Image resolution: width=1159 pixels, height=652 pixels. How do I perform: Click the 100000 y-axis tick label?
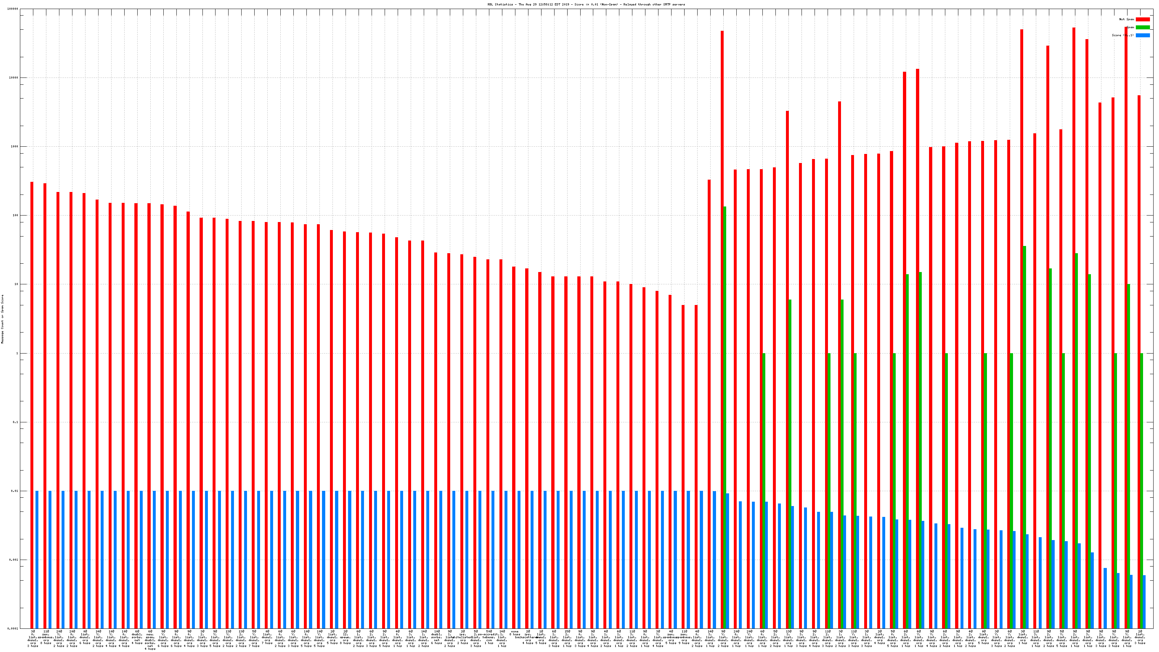[13, 9]
